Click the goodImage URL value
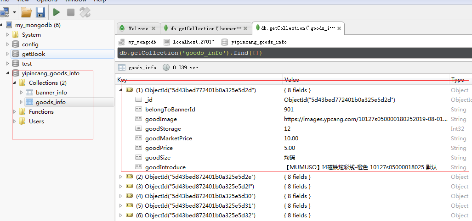This screenshot has height=221, width=472. click(366, 119)
